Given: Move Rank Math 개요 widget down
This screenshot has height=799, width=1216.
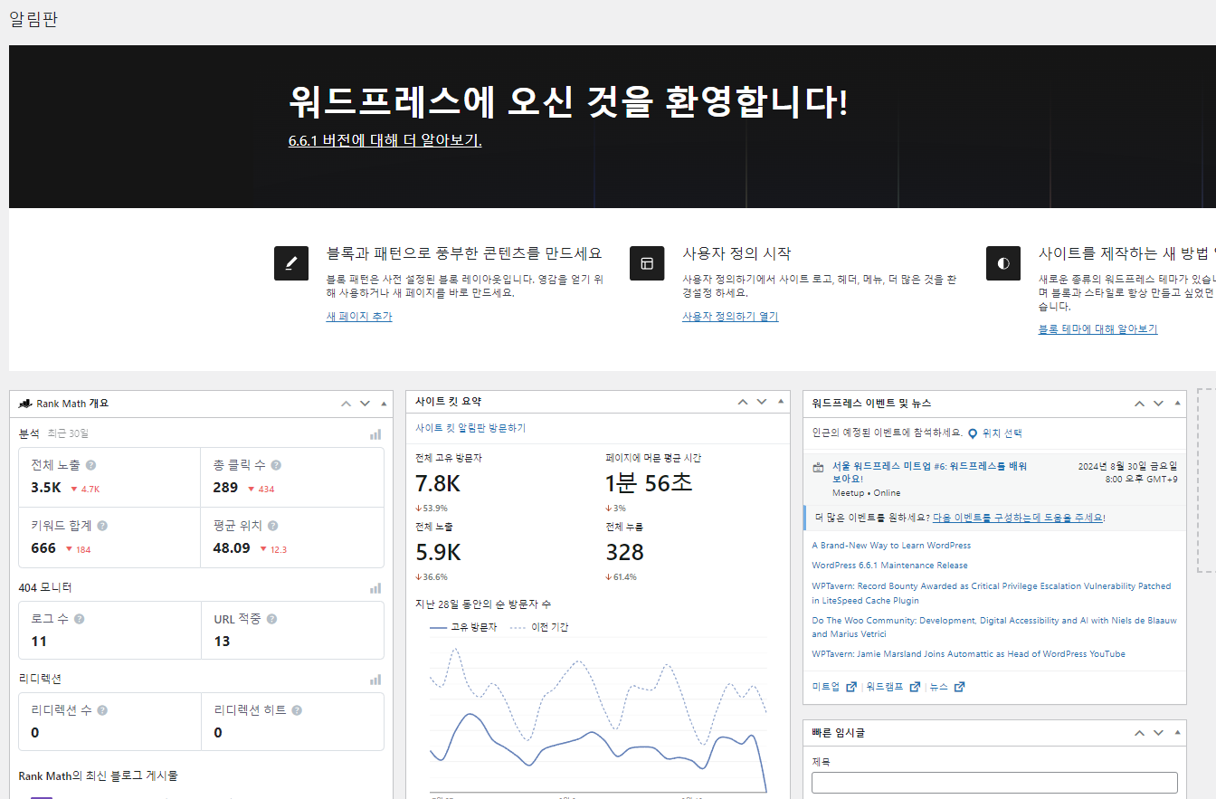Looking at the screenshot, I should 365,404.
